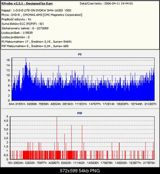Select the 'Liczba próbek : 119839' line
This screenshot has height=174, width=160.
(17, 33)
